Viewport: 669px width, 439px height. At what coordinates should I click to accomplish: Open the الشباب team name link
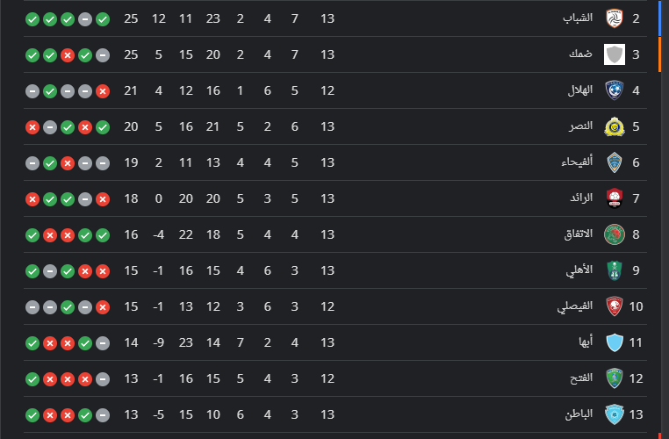click(x=578, y=18)
